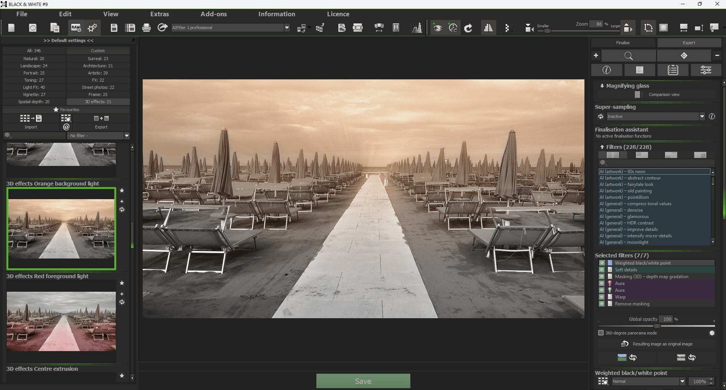Enable 360-degree panorama mode checkbox

pos(601,333)
